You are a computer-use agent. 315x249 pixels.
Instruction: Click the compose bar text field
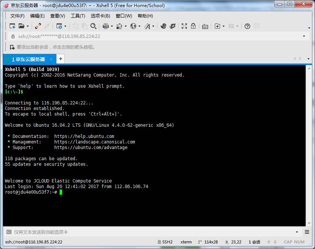154,232
